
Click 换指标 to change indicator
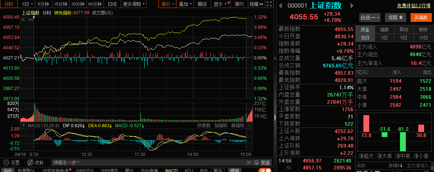coord(238,126)
